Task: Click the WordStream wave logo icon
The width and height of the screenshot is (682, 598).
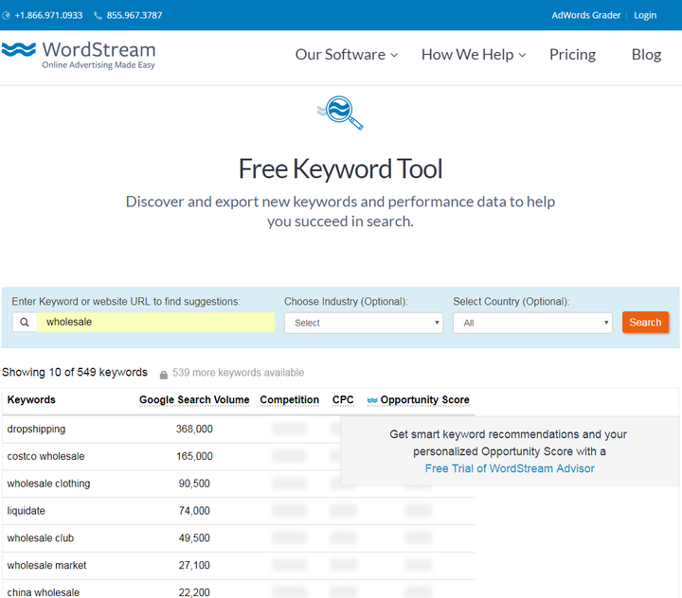Action: coord(19,49)
